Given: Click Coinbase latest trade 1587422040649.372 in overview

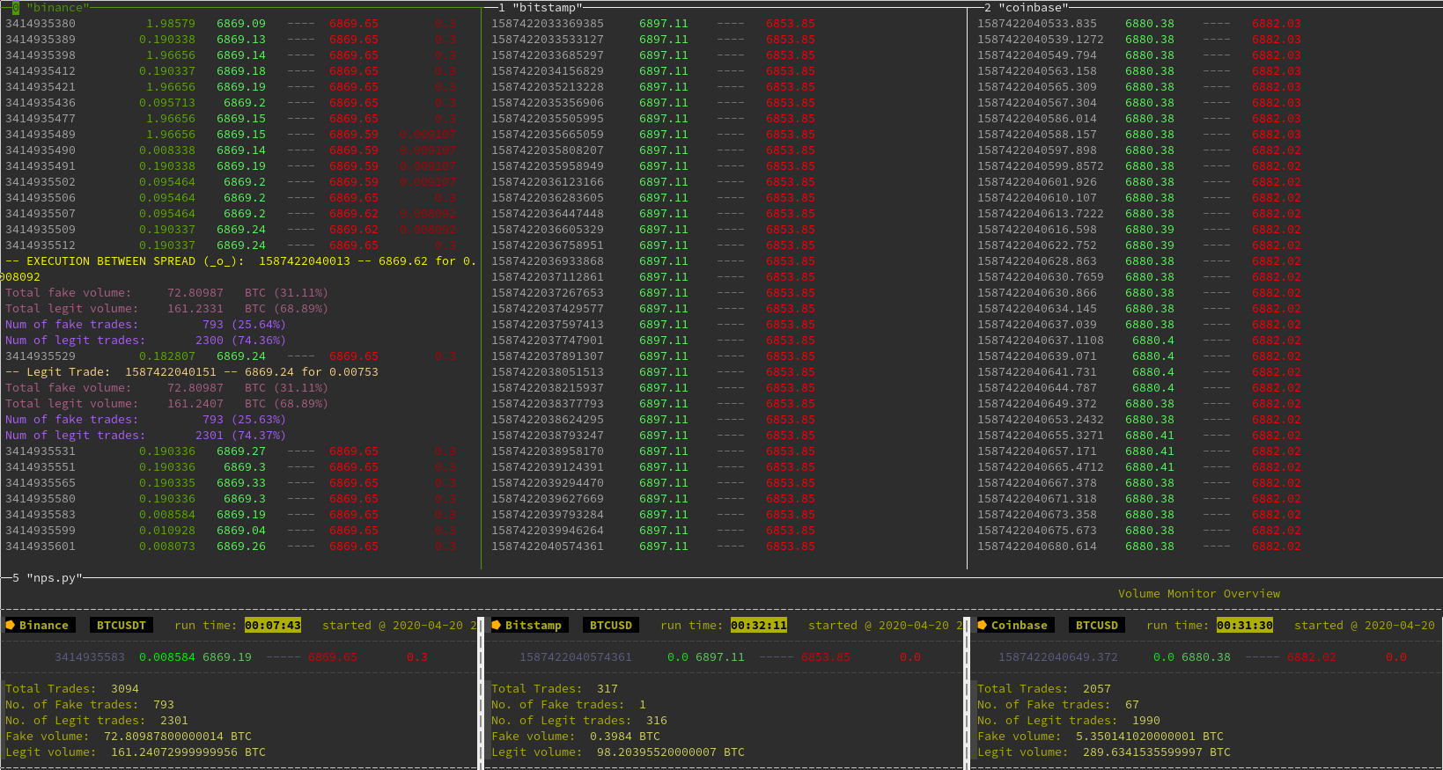Looking at the screenshot, I should [x=1203, y=657].
